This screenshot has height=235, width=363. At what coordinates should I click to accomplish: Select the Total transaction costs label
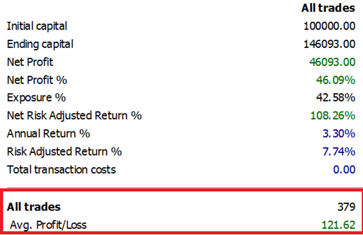[61, 170]
